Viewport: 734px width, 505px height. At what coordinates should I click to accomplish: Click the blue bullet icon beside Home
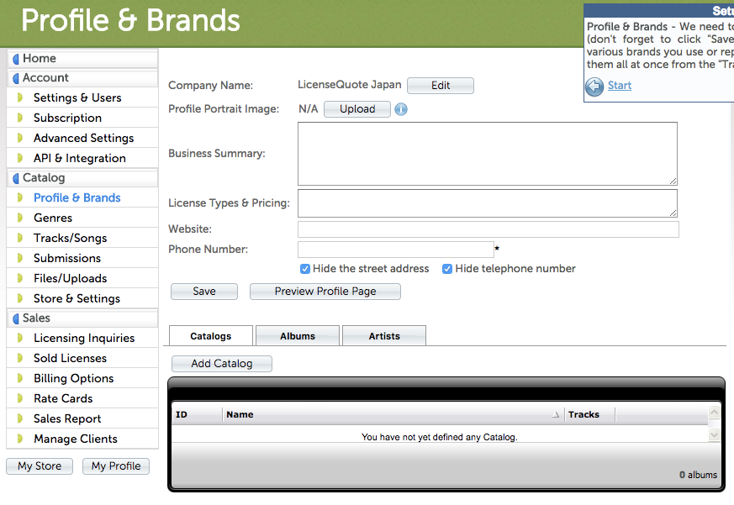point(15,59)
